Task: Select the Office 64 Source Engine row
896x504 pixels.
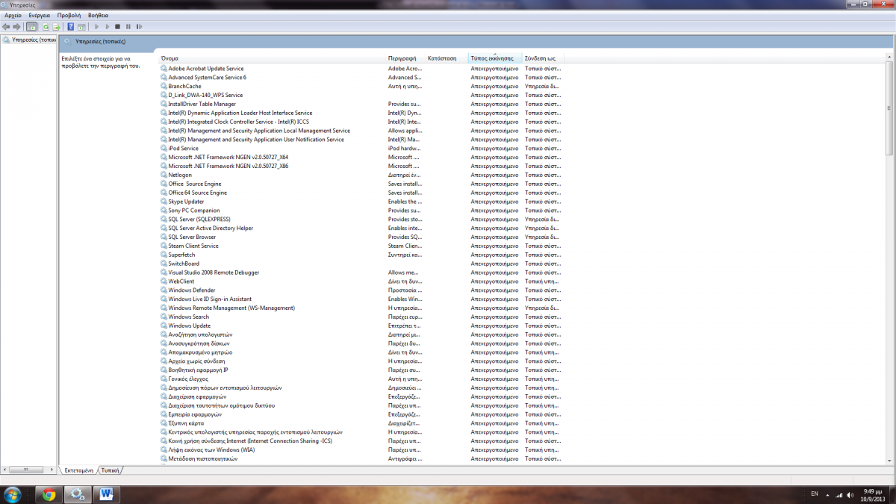Action: click(x=361, y=193)
